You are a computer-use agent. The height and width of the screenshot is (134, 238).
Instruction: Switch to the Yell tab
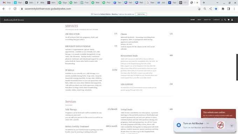pyautogui.click(x=128, y=2)
